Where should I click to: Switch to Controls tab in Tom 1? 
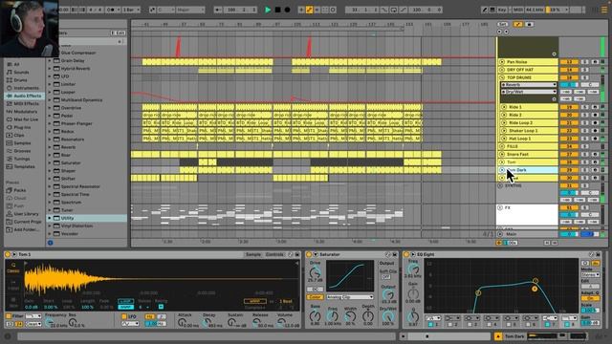pyautogui.click(x=274, y=254)
